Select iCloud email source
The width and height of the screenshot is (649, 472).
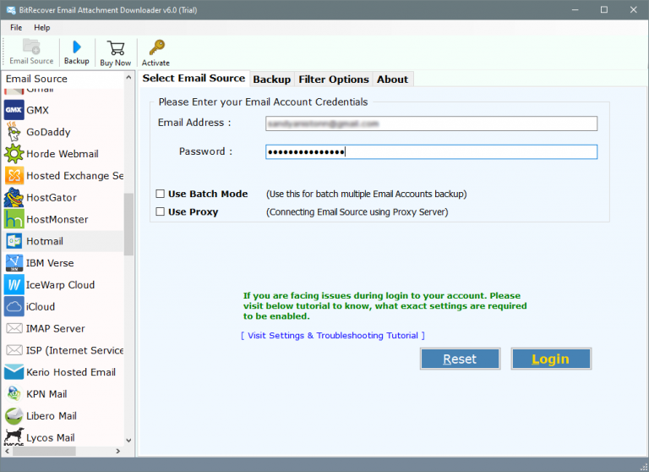(x=41, y=306)
